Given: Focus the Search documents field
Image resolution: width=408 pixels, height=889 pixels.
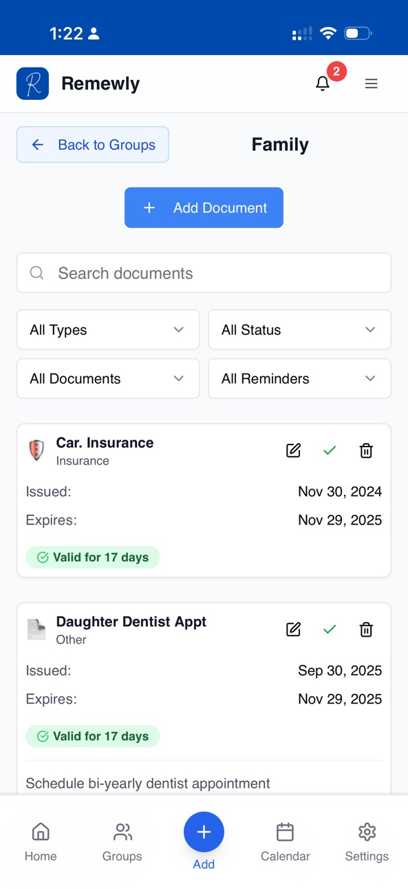Looking at the screenshot, I should 204,273.
